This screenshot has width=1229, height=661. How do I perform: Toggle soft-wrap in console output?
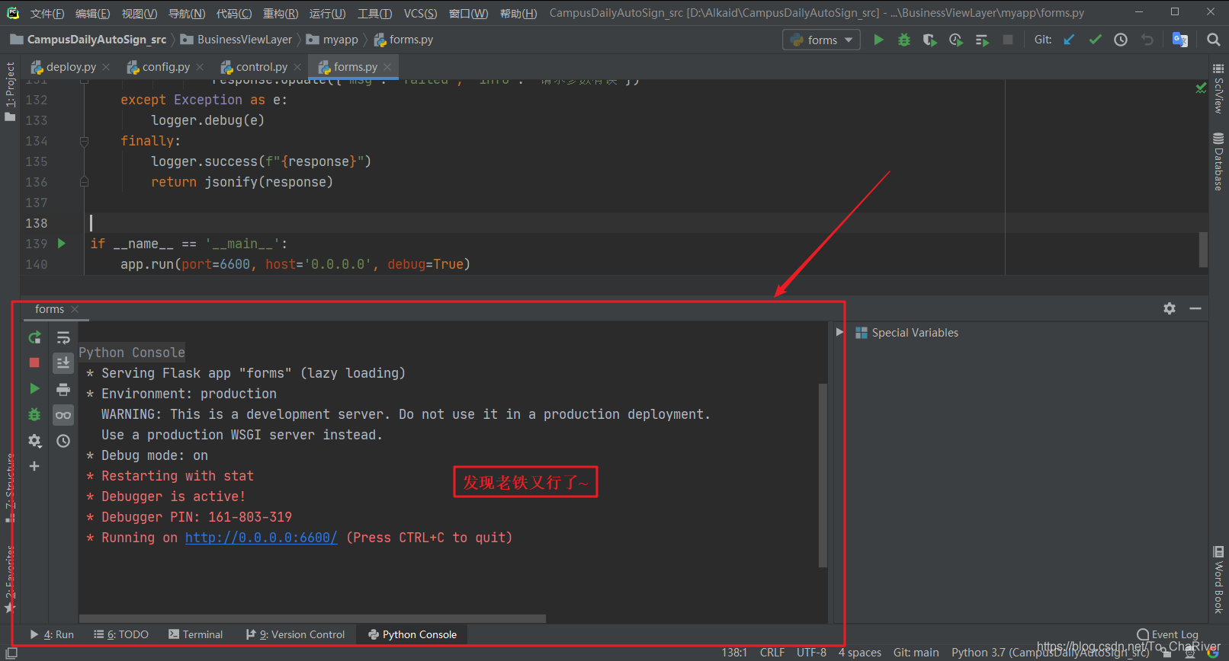[63, 337]
